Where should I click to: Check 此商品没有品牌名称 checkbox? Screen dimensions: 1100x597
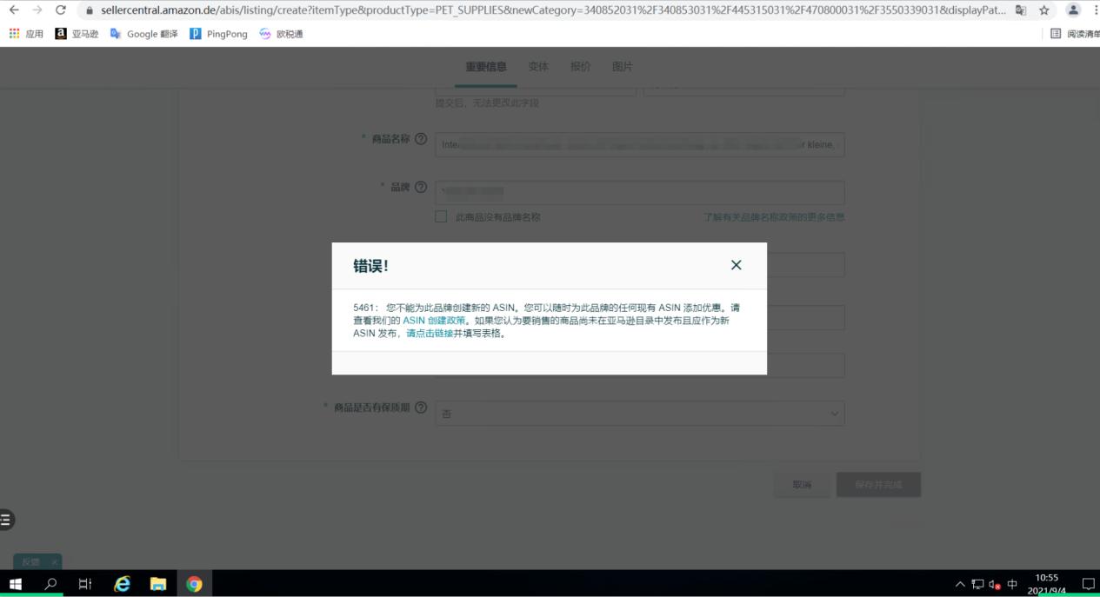pyautogui.click(x=441, y=216)
